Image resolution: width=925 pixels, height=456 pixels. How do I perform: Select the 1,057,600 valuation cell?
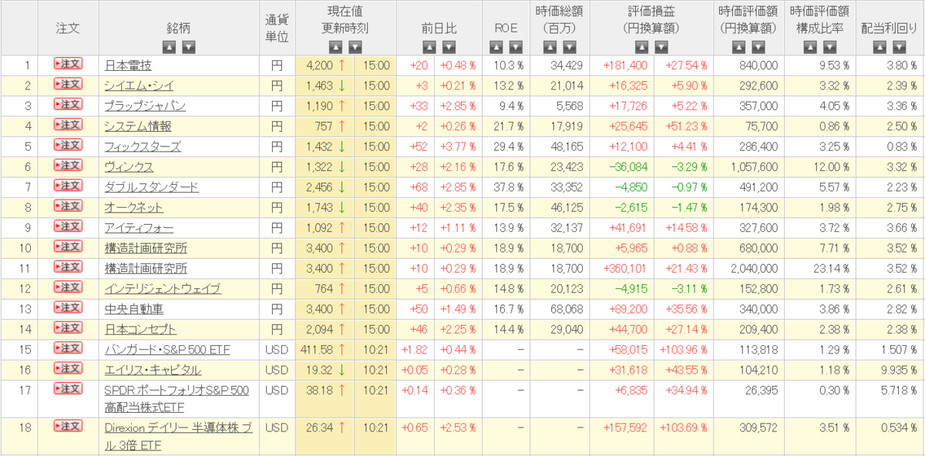[x=748, y=166]
